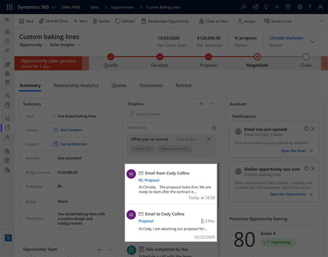Snooze the Email was just opened notification

coord(307,129)
